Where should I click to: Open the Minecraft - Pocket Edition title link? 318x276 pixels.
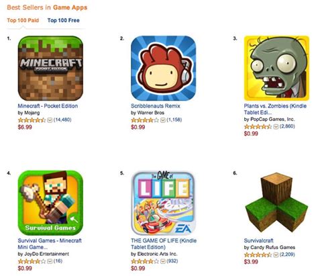tap(48, 106)
